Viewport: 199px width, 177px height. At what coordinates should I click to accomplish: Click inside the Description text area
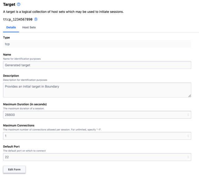click(97, 90)
